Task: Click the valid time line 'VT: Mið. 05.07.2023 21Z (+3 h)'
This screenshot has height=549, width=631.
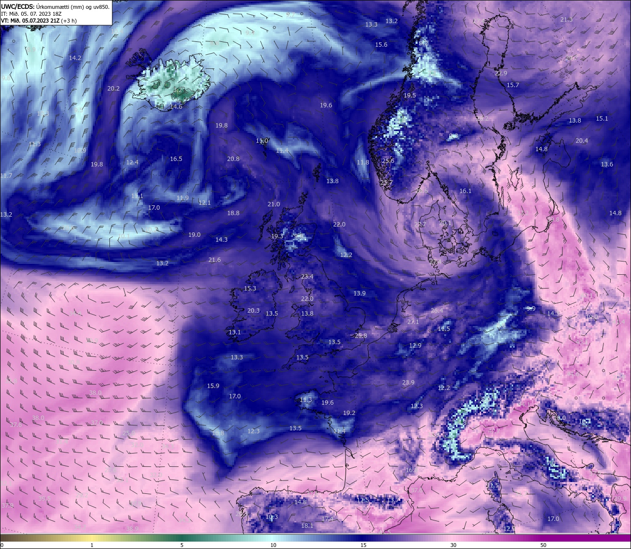Action: coord(39,21)
